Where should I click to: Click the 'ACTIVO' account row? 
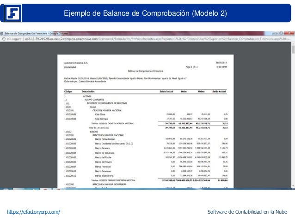[87, 96]
